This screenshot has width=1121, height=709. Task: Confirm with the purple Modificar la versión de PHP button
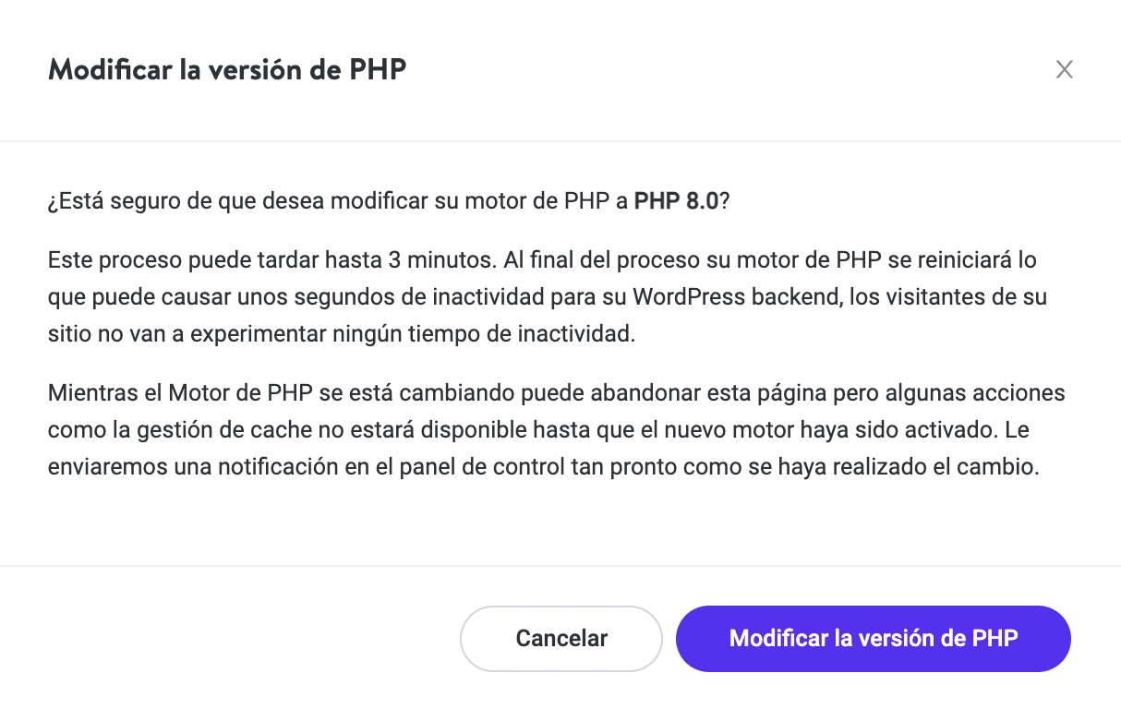tap(873, 638)
